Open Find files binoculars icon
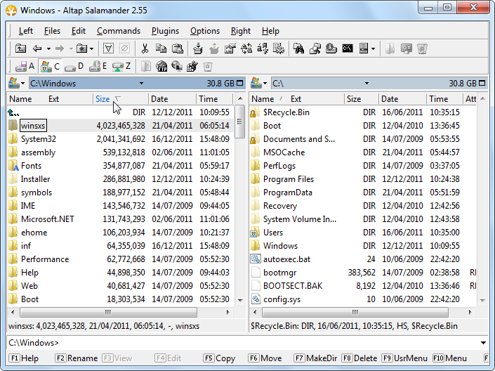This screenshot has width=495, height=371. tap(298, 48)
